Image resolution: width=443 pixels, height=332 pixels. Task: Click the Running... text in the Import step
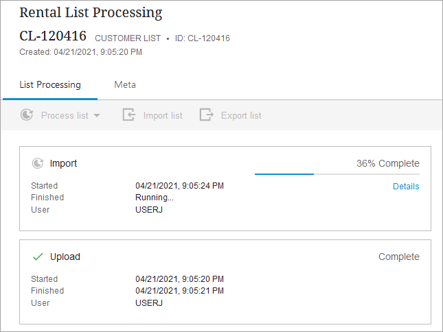click(155, 198)
